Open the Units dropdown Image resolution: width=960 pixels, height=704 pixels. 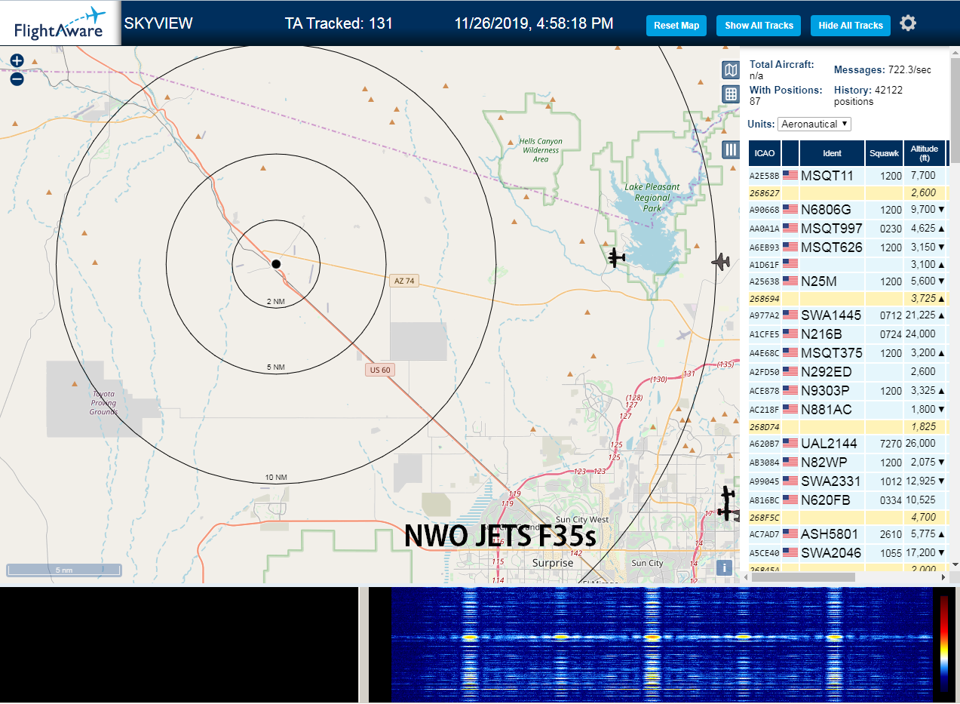[814, 124]
